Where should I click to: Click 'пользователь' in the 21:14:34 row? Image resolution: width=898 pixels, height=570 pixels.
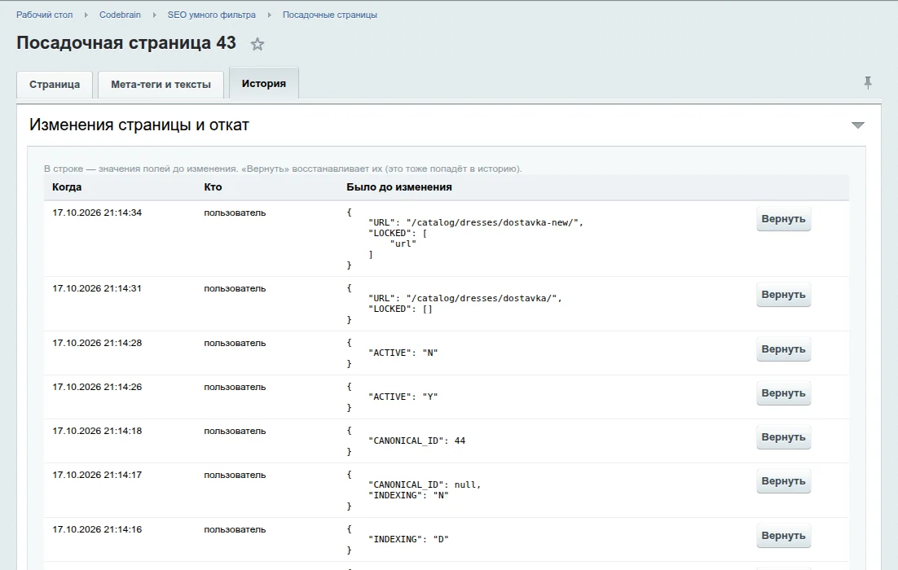point(235,213)
